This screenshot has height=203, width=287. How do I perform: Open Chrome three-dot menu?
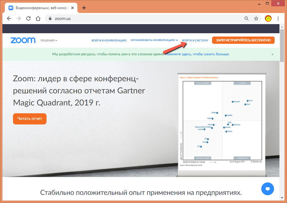[x=278, y=18]
